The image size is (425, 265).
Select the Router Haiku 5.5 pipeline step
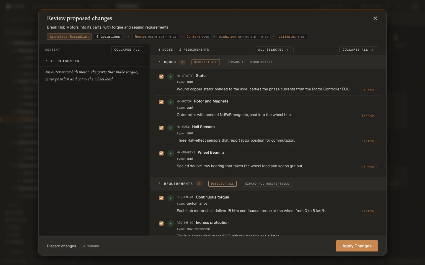click(156, 37)
